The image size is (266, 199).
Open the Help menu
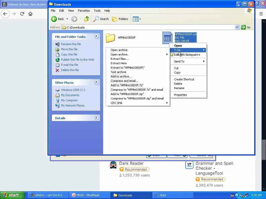[x=107, y=11]
